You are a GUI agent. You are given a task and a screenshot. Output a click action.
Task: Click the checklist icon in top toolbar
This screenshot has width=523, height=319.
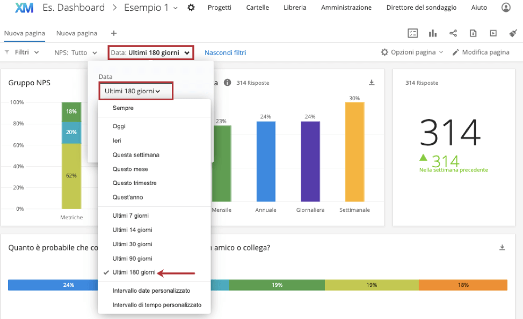point(412,33)
